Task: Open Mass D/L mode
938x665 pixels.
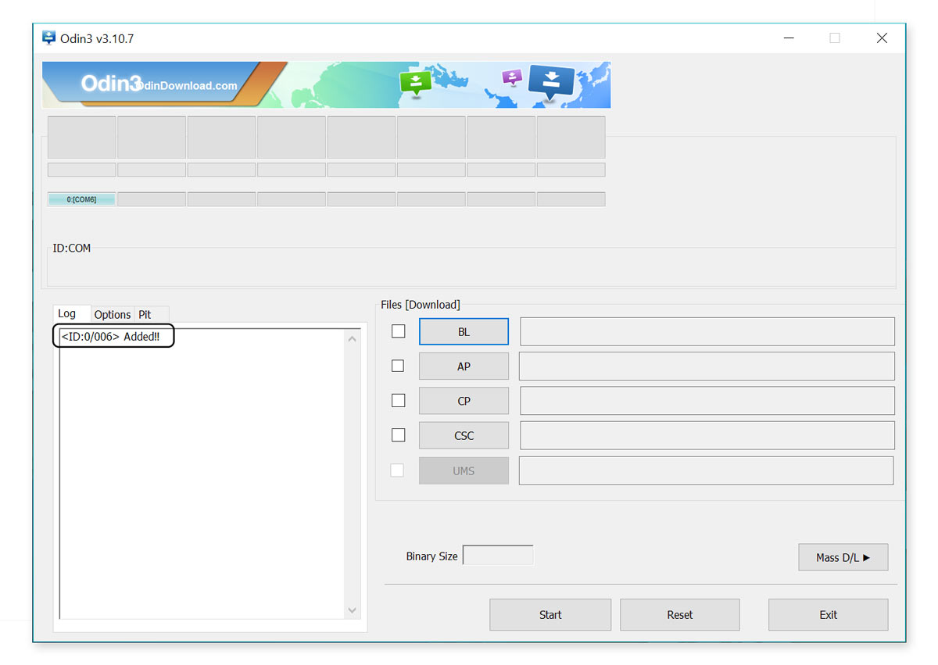Action: pos(843,557)
